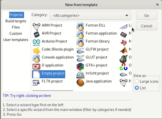Select the "Fortran library" label
The height and width of the screenshot is (119, 162).
coord(98,41)
